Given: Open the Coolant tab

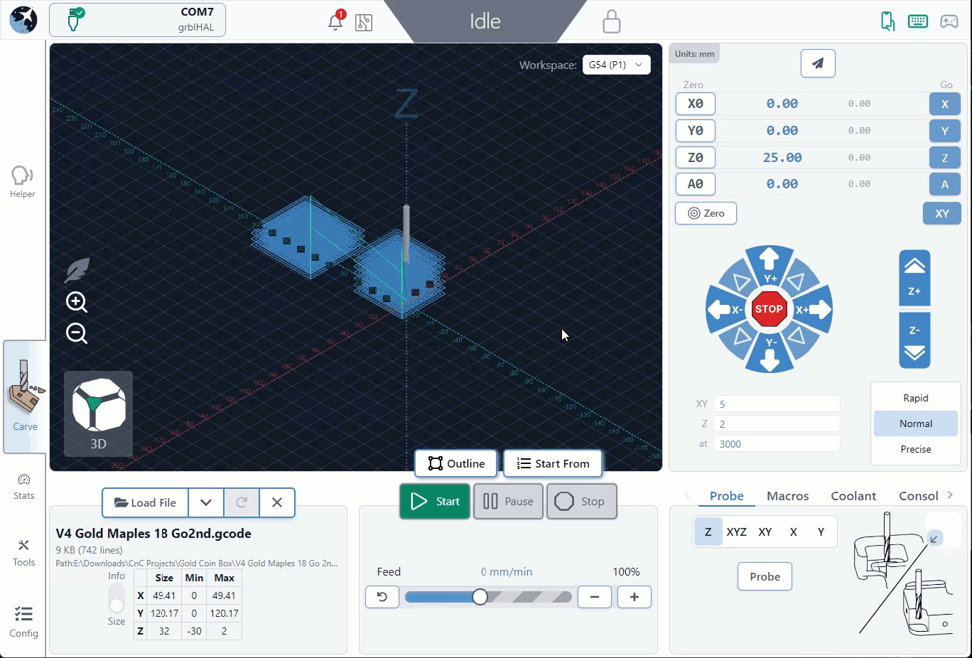Looking at the screenshot, I should click(853, 496).
